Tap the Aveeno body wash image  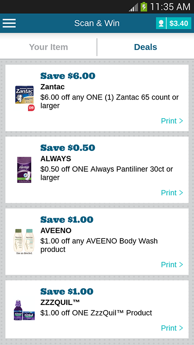[x=24, y=241]
